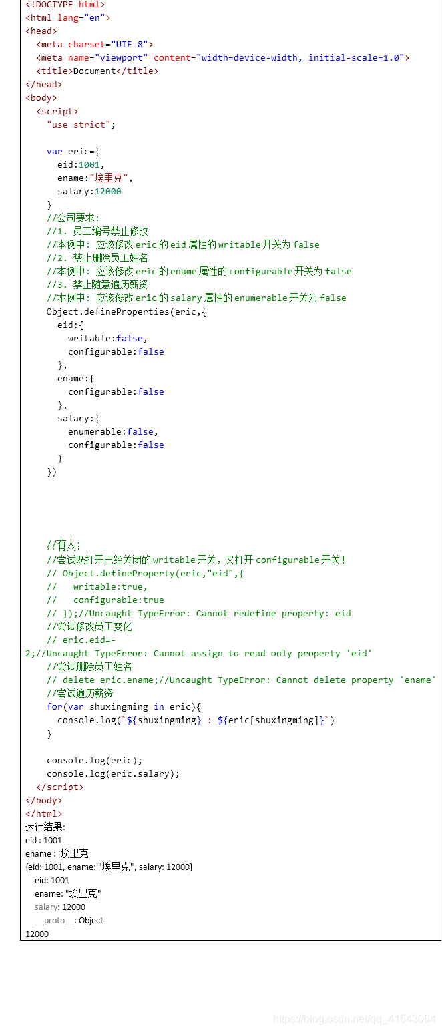
Task: Click the enumerable:false, line under salary
Action: [x=113, y=431]
